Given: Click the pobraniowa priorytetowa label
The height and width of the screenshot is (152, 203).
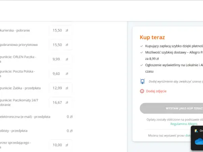Looking at the screenshot, I should click(x=19, y=45).
